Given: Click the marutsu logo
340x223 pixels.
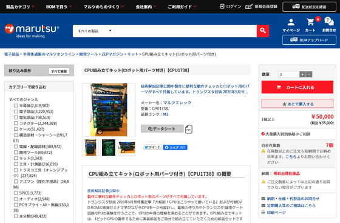Looking at the screenshot, I should tap(32, 31).
